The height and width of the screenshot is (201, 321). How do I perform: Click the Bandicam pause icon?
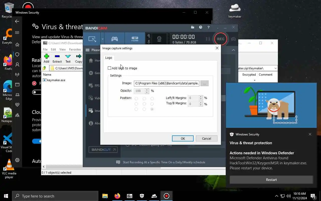coord(208,39)
